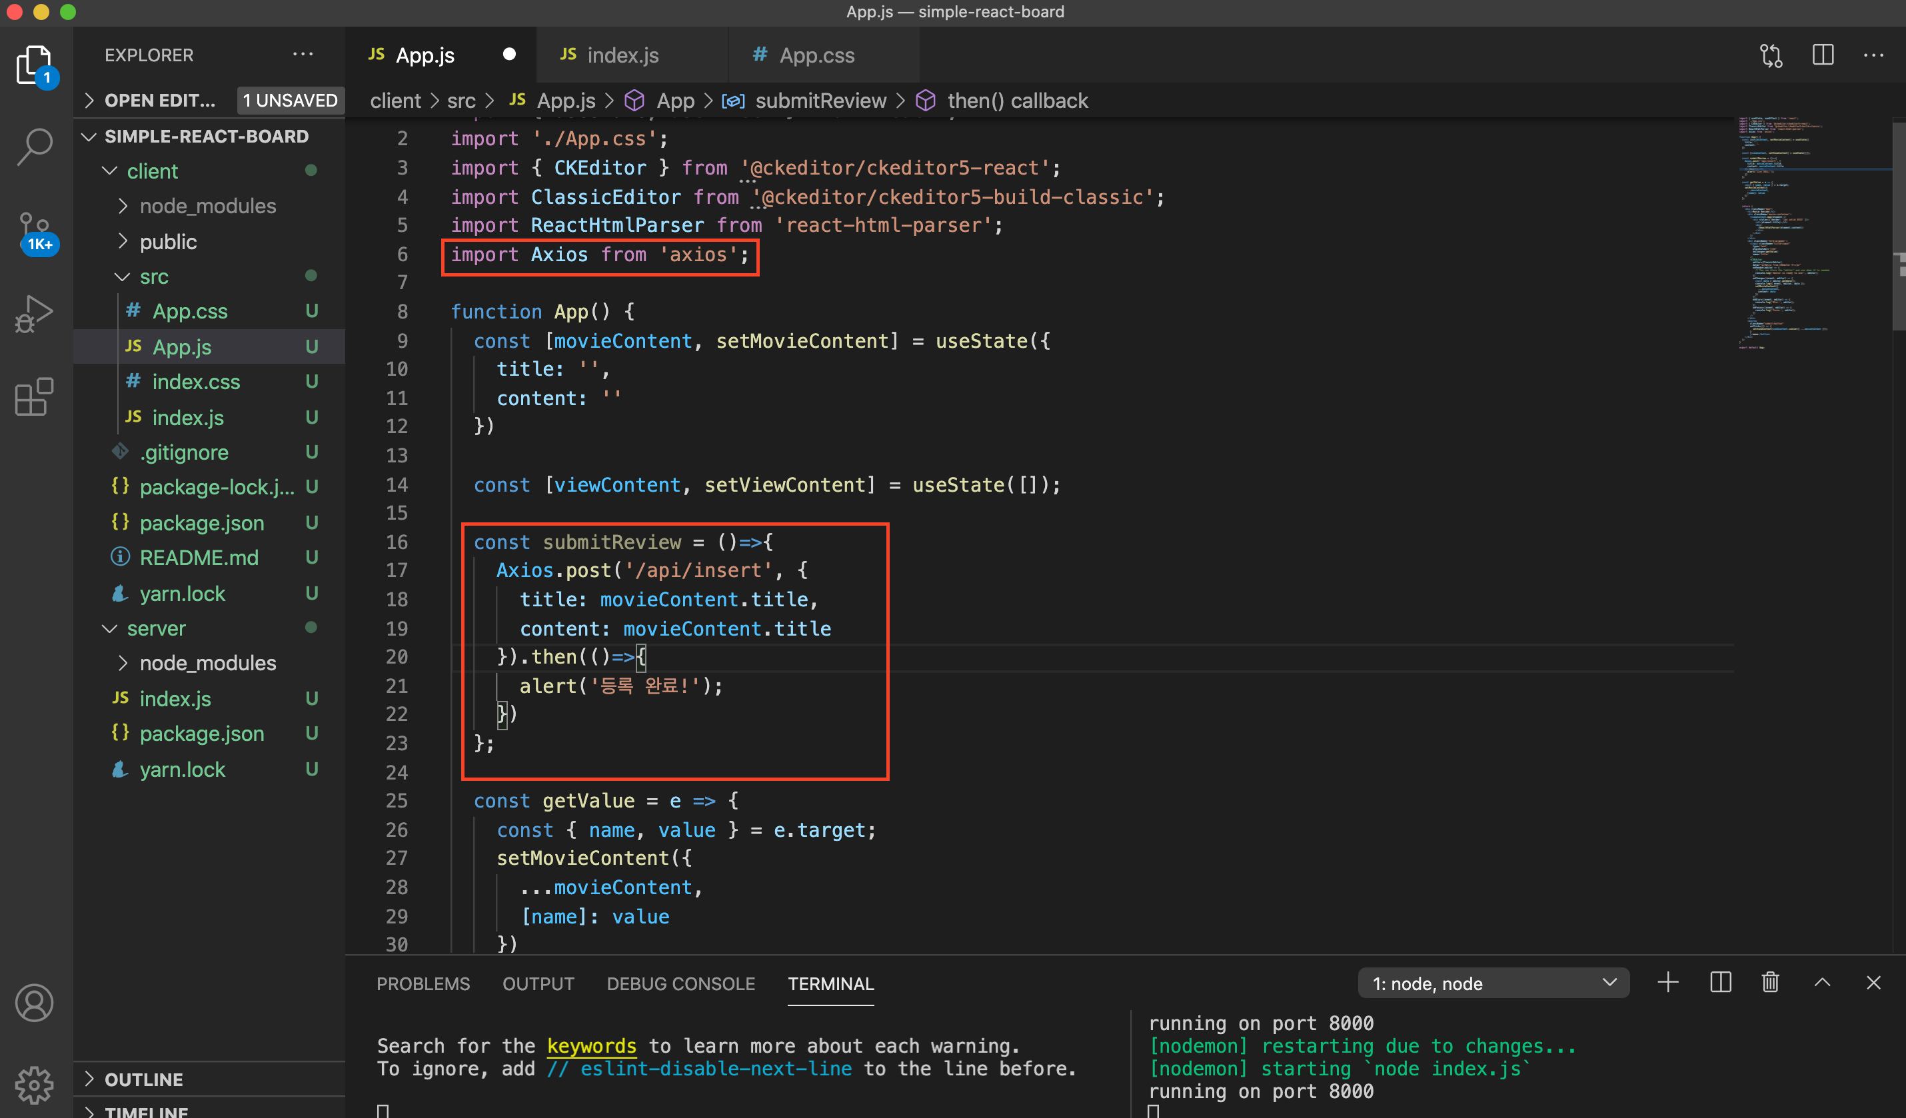Split the editor to the right
The image size is (1906, 1118).
click(x=1823, y=55)
